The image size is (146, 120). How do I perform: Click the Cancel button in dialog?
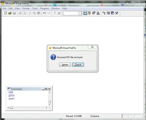click(x=78, y=65)
